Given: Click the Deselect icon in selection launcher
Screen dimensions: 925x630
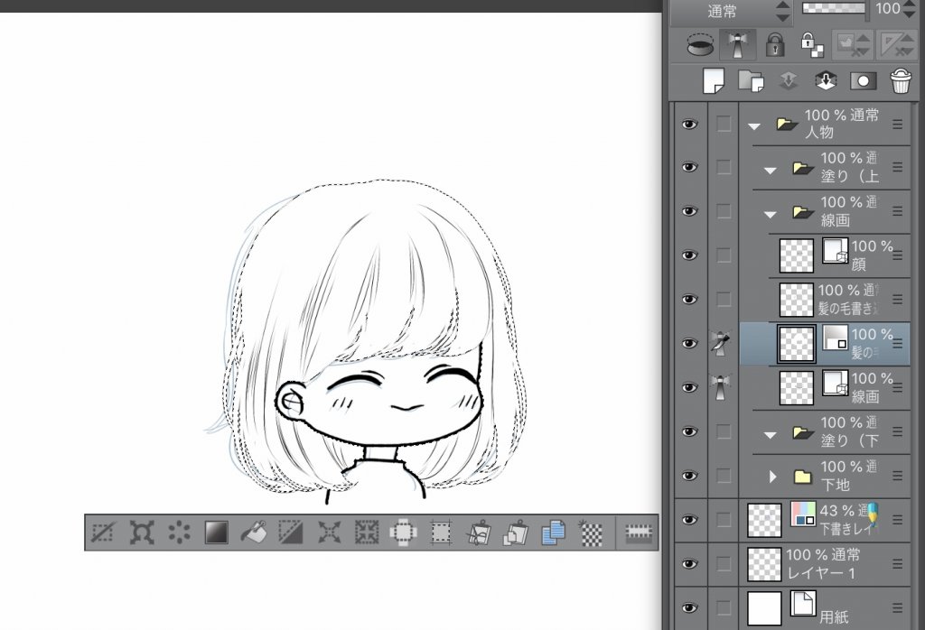Looking at the screenshot, I should tap(102, 533).
